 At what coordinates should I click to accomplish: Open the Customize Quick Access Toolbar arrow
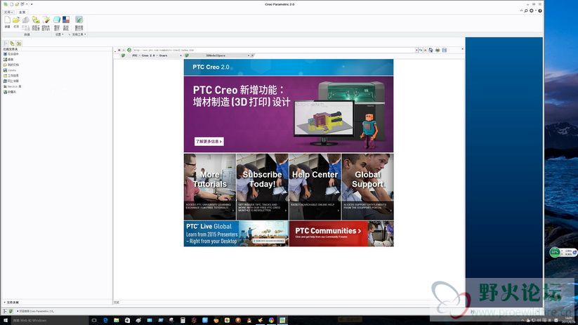pyautogui.click(x=32, y=4)
